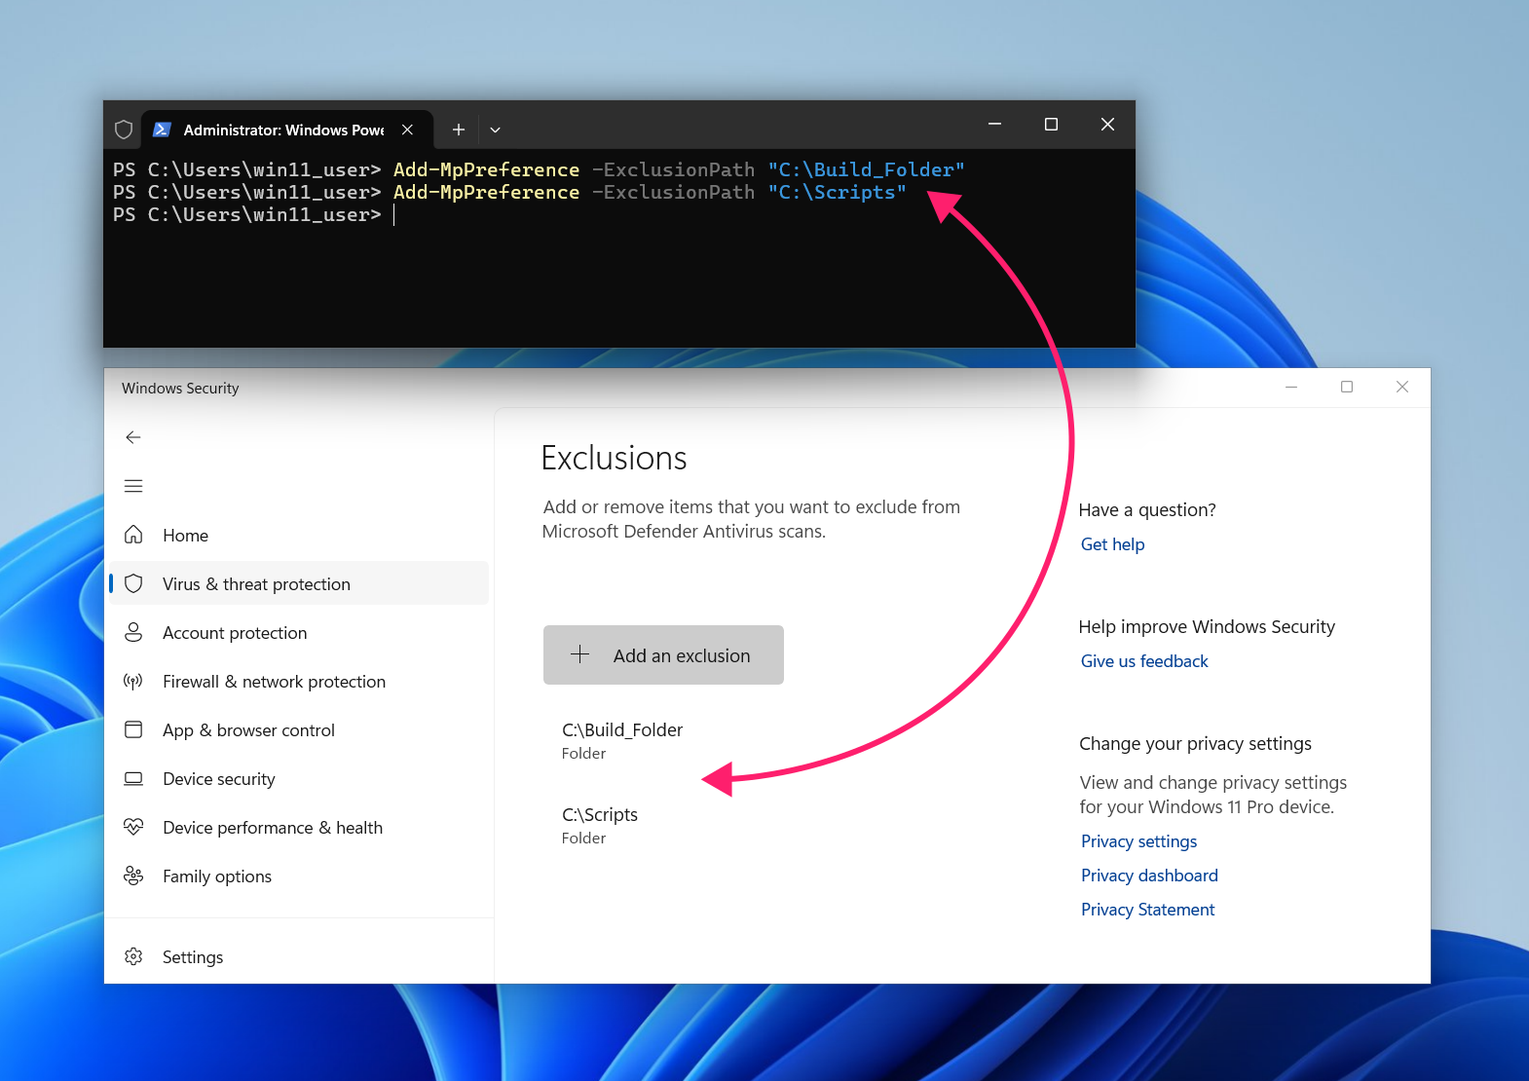Open the Privacy Statement link

pyautogui.click(x=1147, y=910)
